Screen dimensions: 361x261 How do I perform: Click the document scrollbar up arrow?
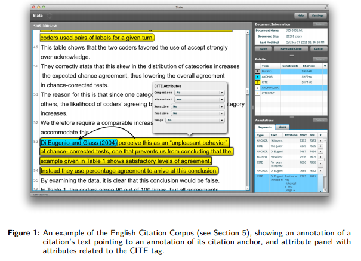pyautogui.click(x=248, y=32)
